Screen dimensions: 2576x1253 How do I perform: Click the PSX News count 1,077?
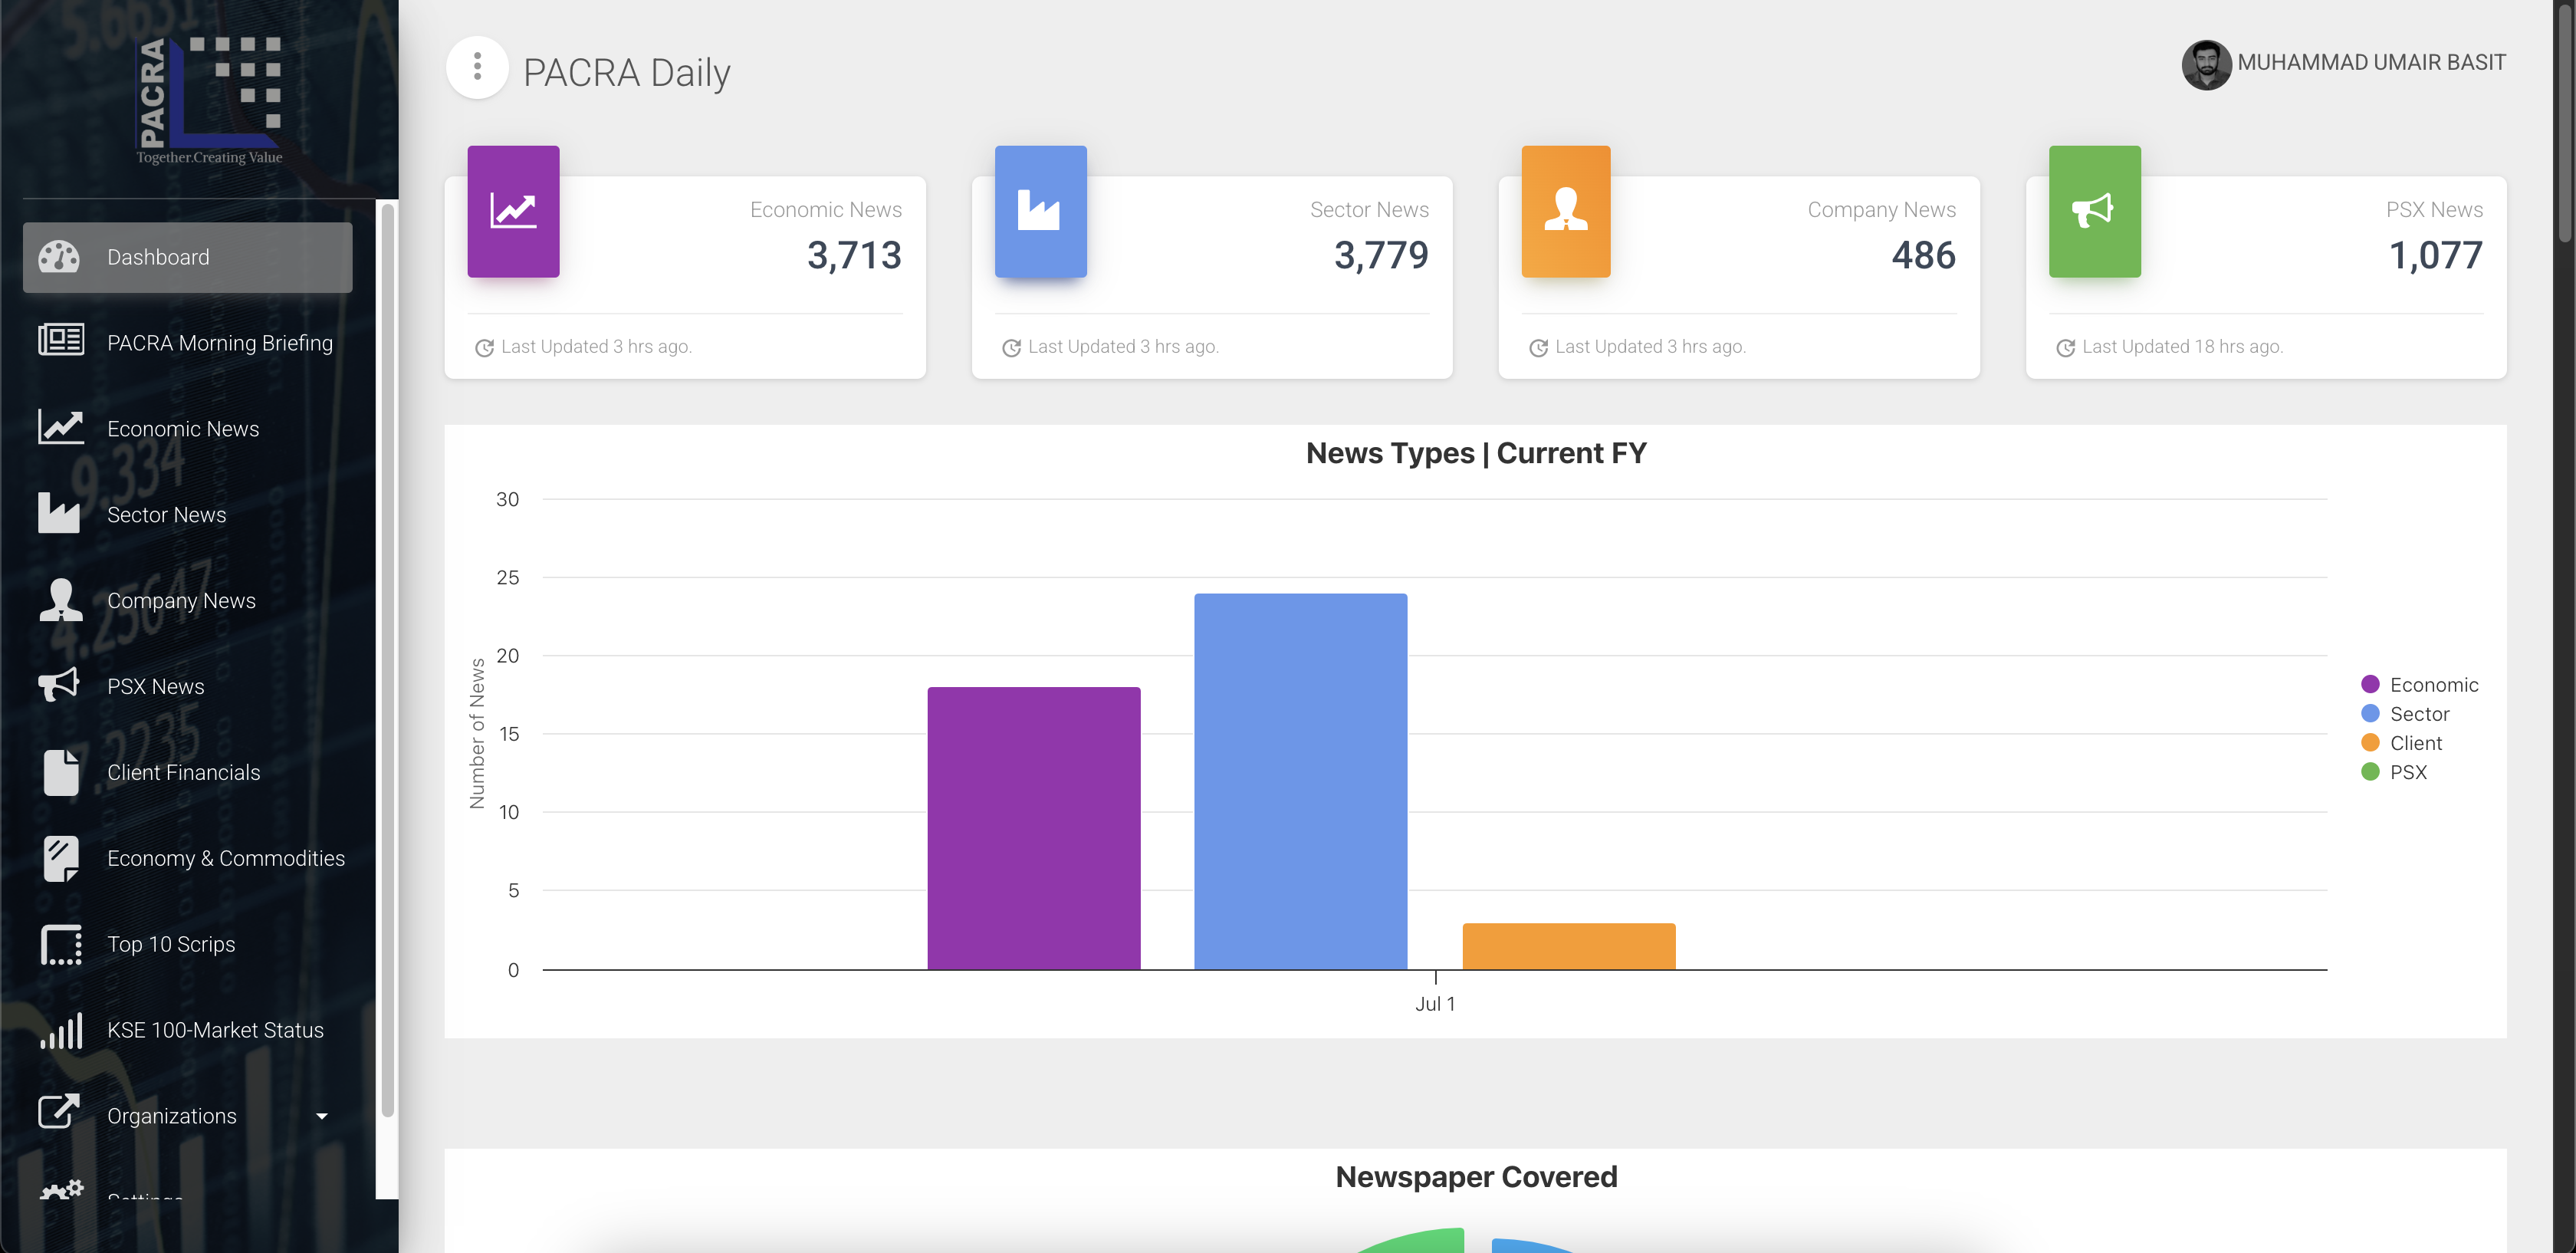pos(2435,256)
